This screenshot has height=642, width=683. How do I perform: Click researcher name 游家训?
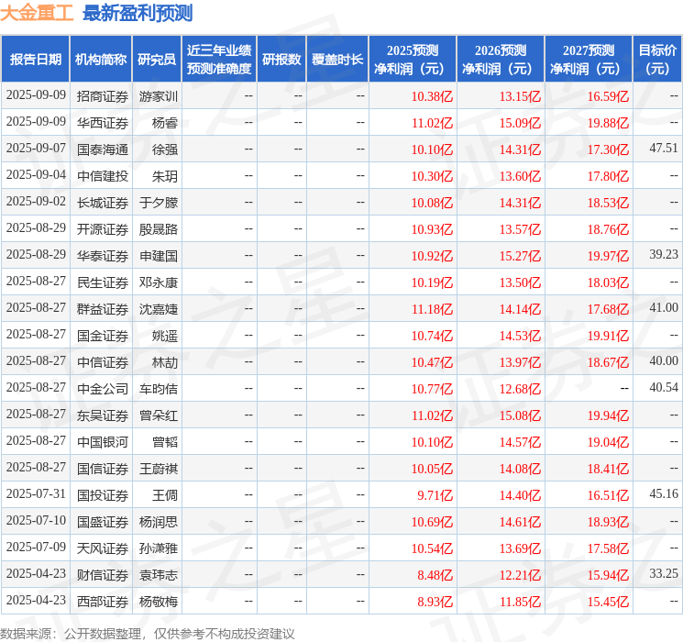(x=159, y=96)
